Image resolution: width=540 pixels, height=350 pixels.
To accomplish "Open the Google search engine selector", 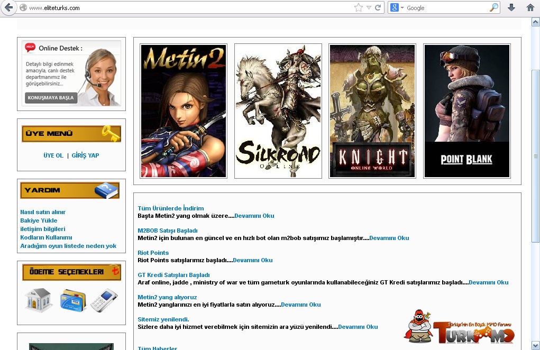I will [x=397, y=7].
